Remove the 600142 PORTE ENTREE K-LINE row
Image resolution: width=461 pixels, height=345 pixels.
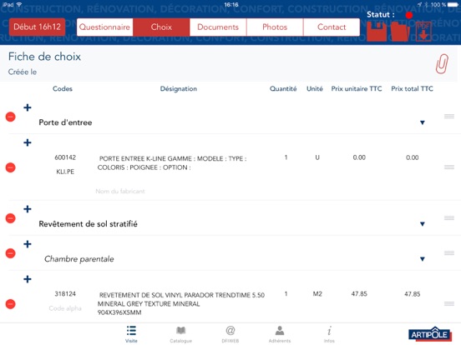pyautogui.click(x=11, y=167)
